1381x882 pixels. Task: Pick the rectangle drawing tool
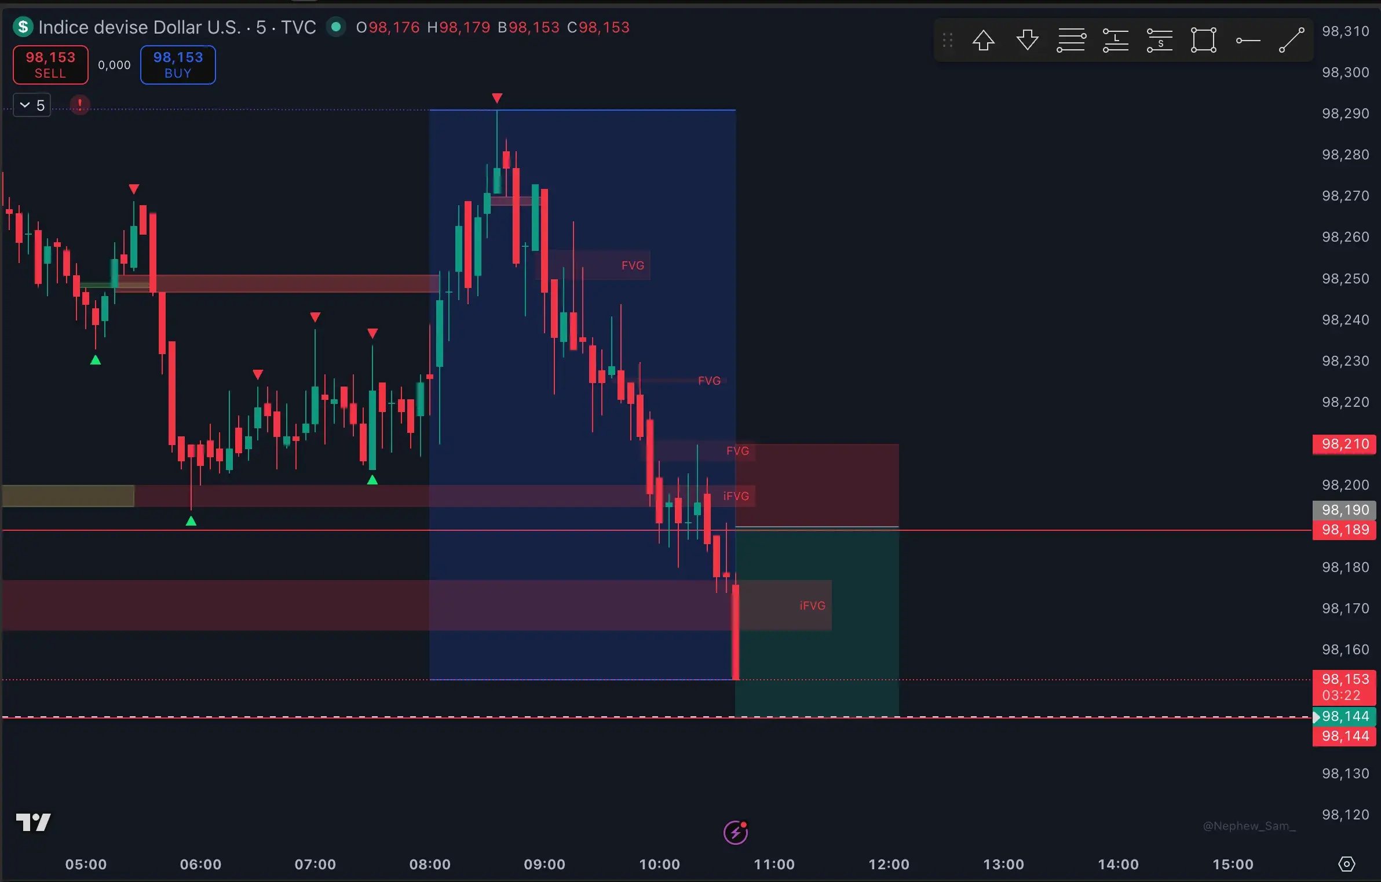click(x=1203, y=41)
